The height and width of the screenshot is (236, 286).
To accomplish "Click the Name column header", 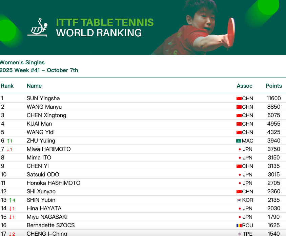I will 34,86.
